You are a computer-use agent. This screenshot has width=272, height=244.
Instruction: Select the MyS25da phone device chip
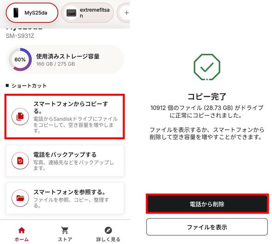pos(32,13)
